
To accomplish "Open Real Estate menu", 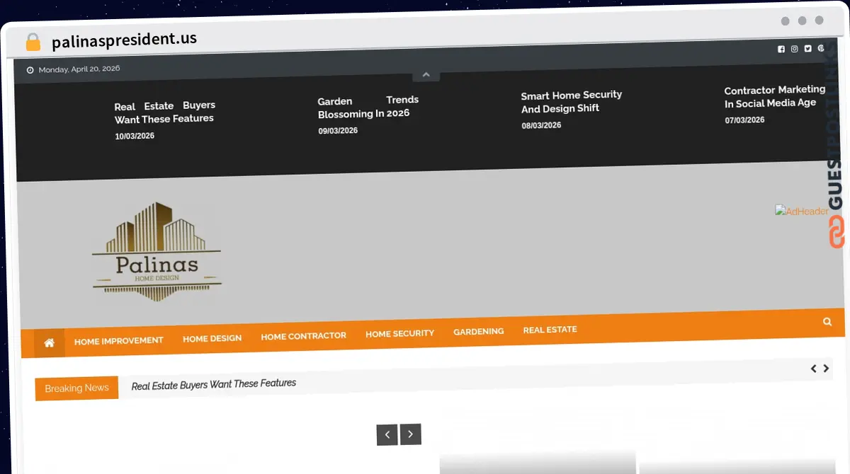I will 550,330.
